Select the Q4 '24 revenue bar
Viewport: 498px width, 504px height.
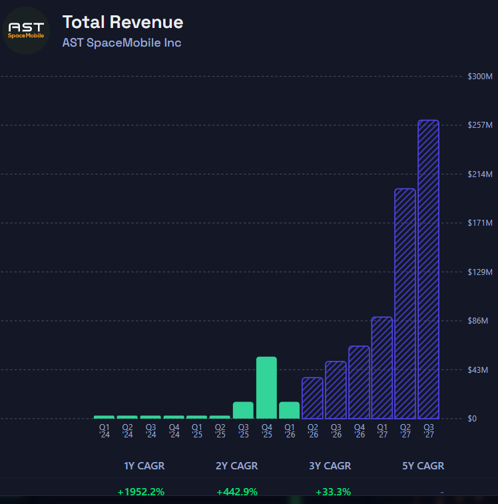tap(174, 417)
